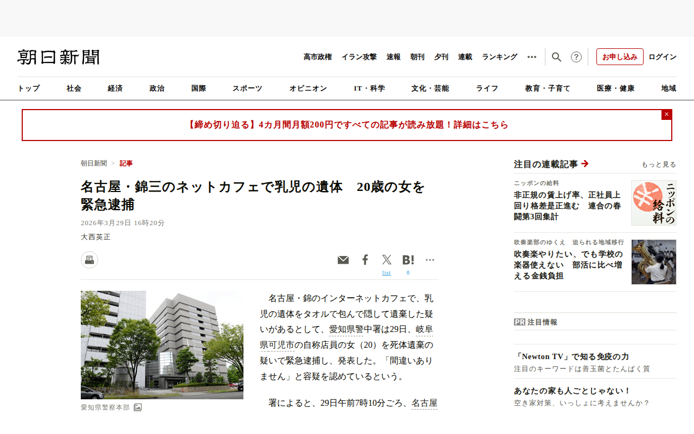Viewport: 694px width, 434px height.
Task: Click author name 大西英正
Action: 95,237
